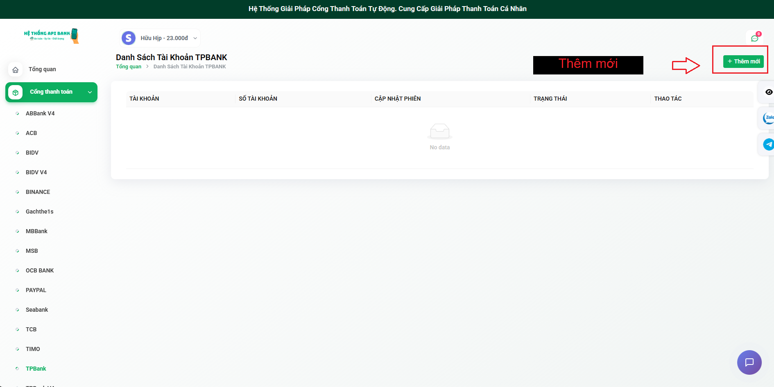
Task: Open the notifications chat bubble icon
Action: 754,38
